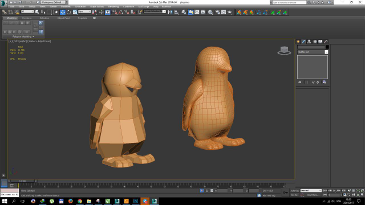Click the object color swatch

point(327,47)
